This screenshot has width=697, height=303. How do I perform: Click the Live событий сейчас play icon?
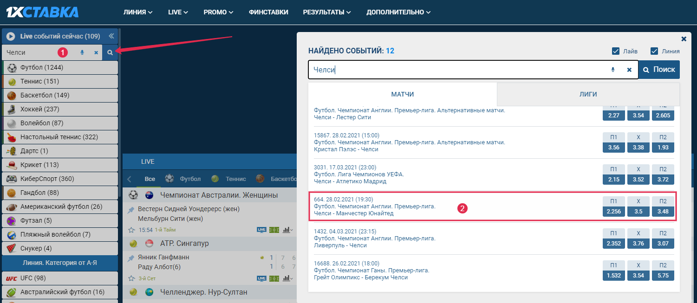click(11, 36)
